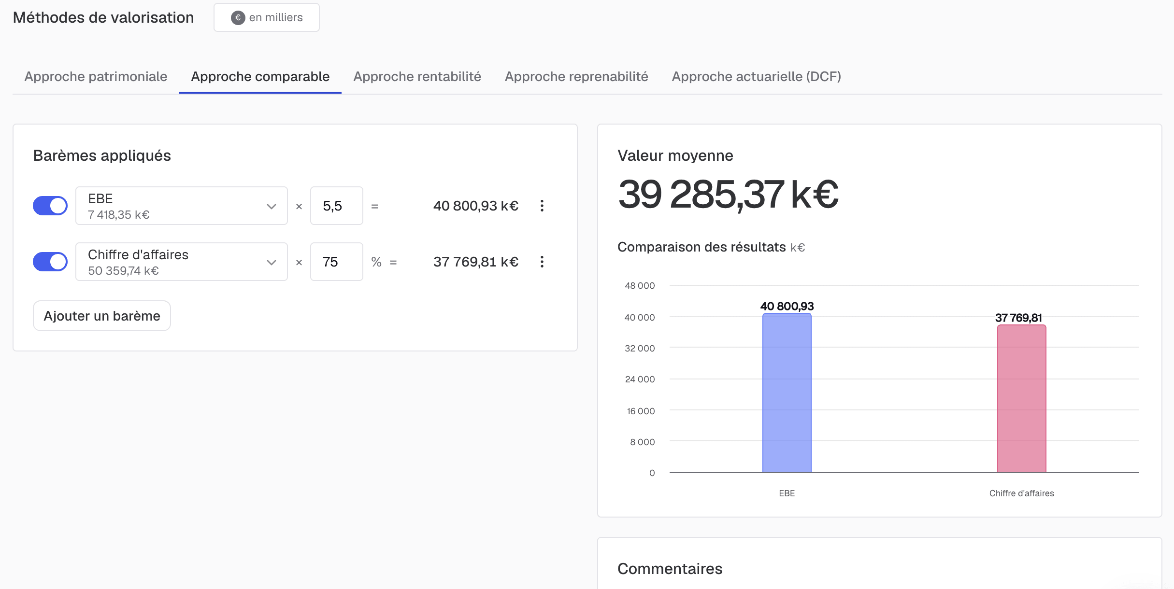Select the Approche comparable tab
The height and width of the screenshot is (589, 1174).
click(x=260, y=76)
